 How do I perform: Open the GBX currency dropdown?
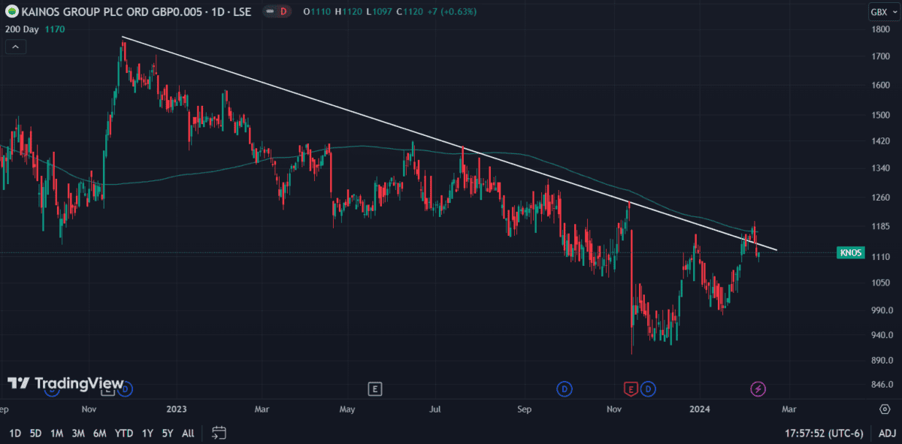[882, 12]
